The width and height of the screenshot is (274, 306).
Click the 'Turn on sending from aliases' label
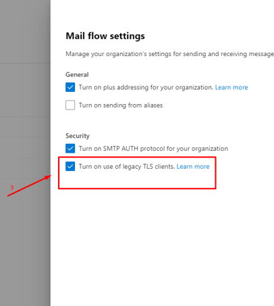pyautogui.click(x=121, y=105)
